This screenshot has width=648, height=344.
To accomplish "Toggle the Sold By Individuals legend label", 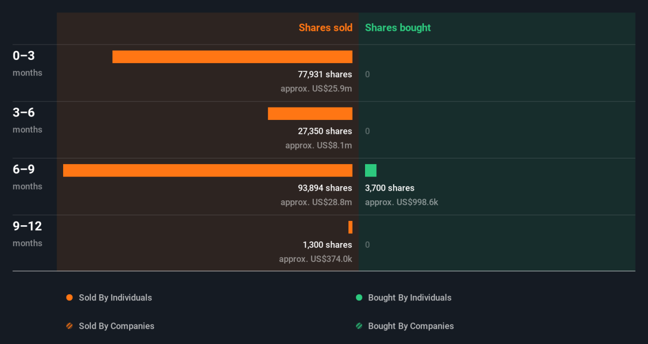I will click(115, 298).
